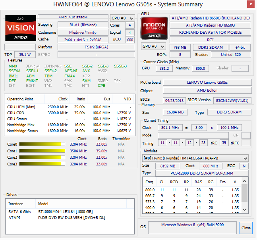Click the GPU name field Radeon HD 8650G (RICHLAND
The image size is (257, 240).
(210, 18)
